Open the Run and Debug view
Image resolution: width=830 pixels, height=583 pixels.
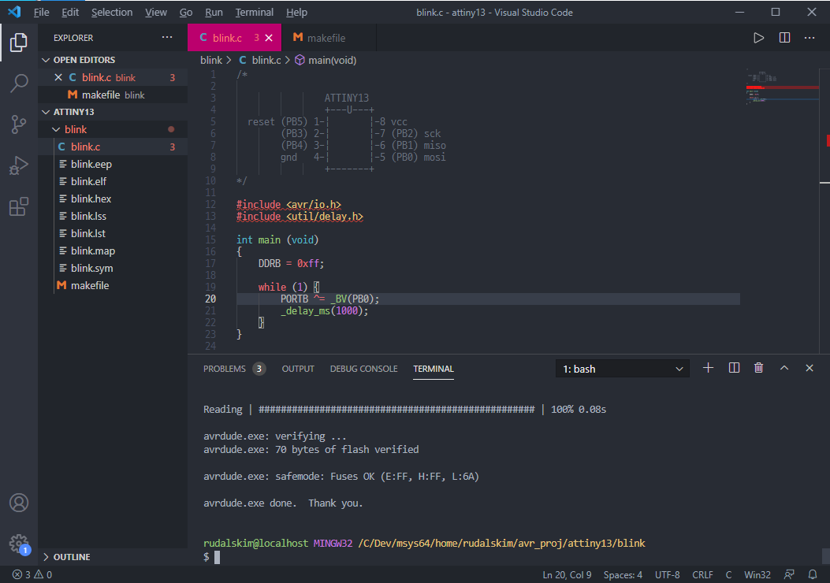click(x=19, y=165)
